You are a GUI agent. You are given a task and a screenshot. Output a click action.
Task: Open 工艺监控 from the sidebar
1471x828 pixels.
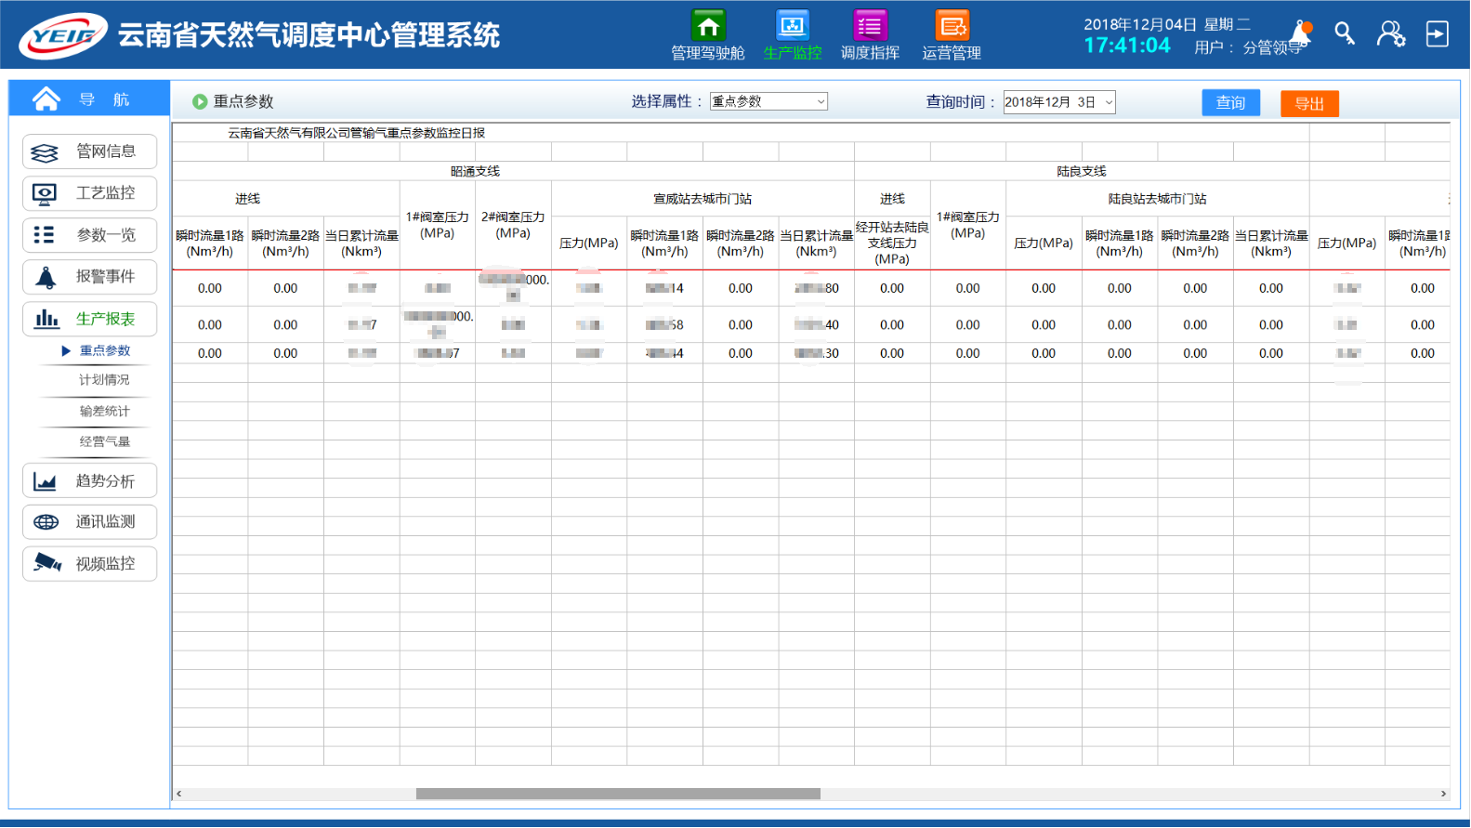89,193
